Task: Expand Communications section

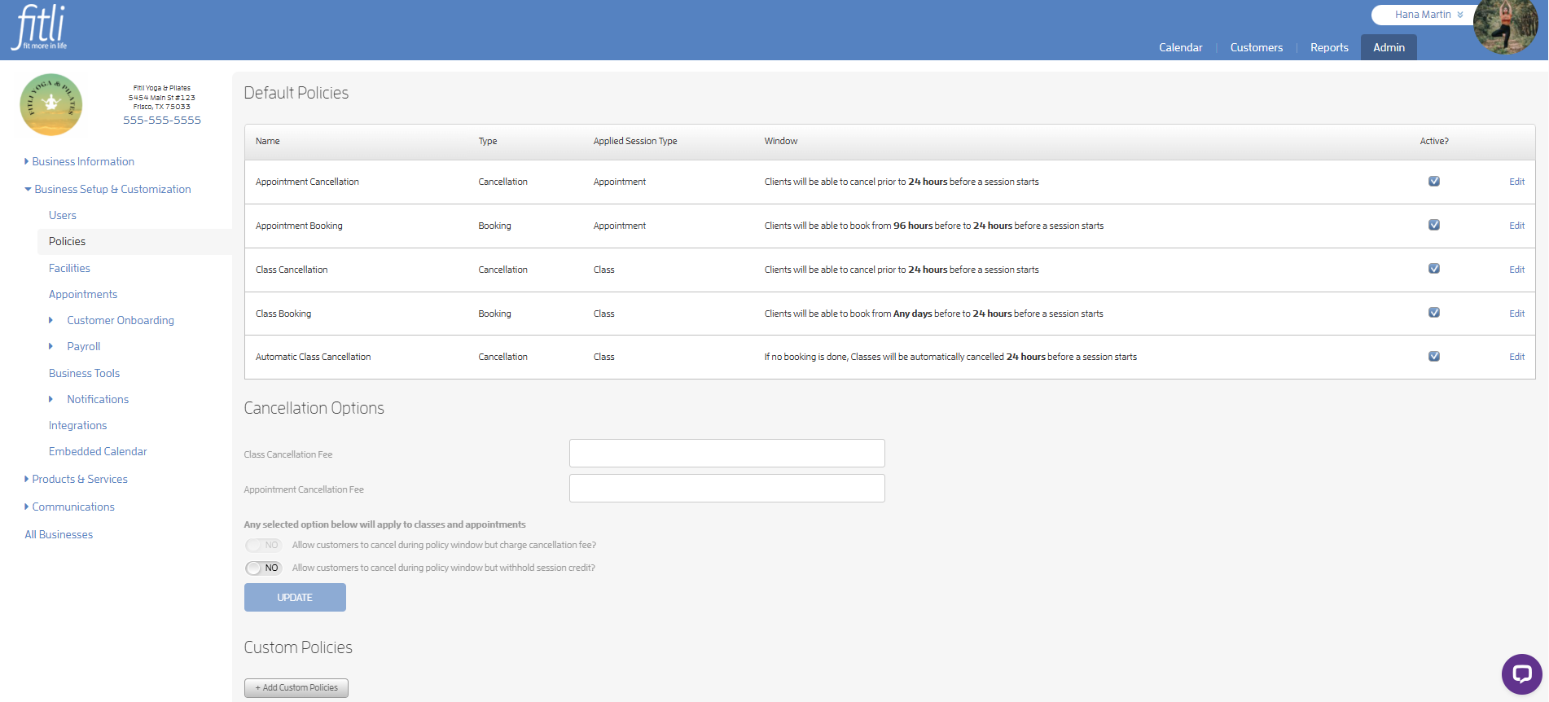Action: point(69,507)
